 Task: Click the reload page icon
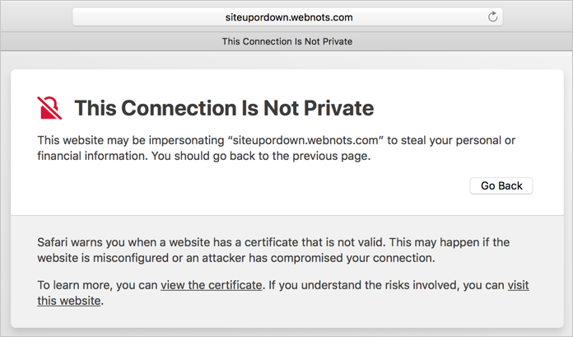[492, 16]
